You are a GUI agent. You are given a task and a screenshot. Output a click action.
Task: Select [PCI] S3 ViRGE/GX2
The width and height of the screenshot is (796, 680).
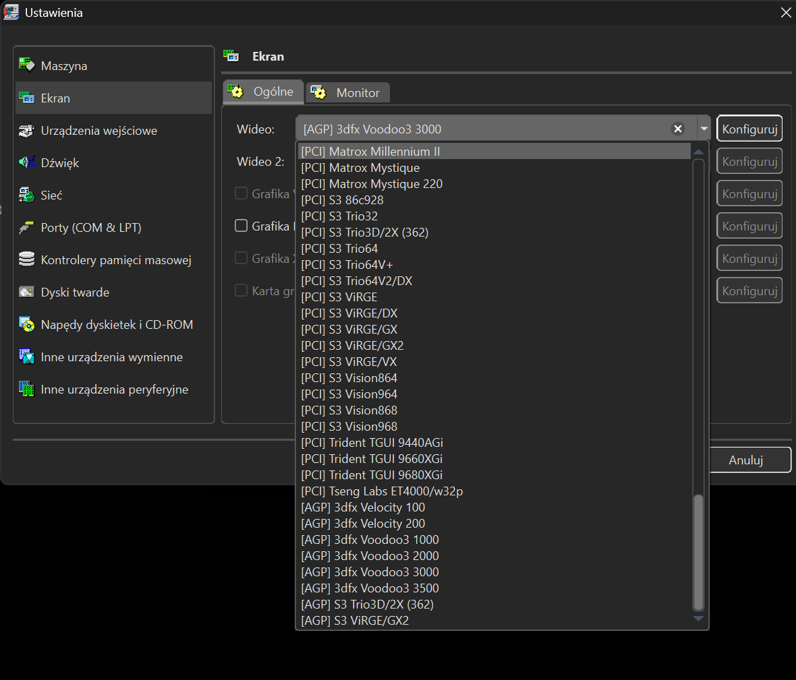pos(494,345)
